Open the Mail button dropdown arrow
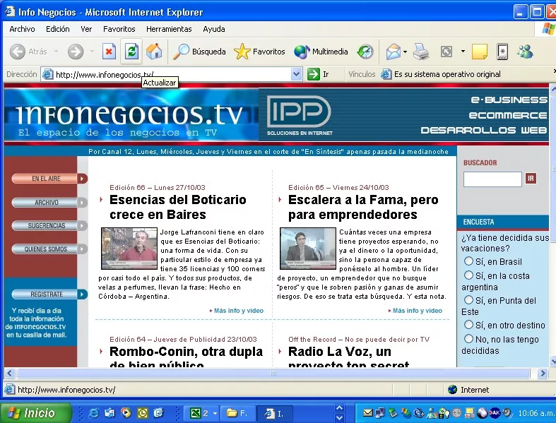 (x=405, y=52)
